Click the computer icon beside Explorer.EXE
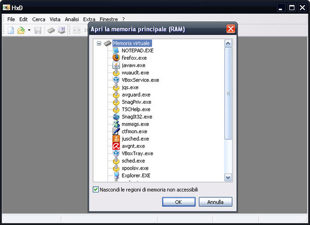310x225 pixels. [116, 176]
